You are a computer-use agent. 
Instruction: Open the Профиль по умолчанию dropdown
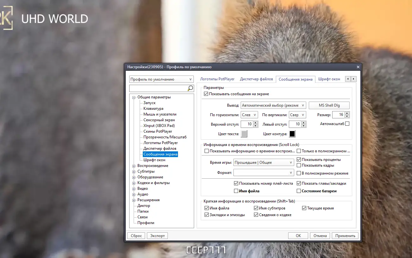162,79
